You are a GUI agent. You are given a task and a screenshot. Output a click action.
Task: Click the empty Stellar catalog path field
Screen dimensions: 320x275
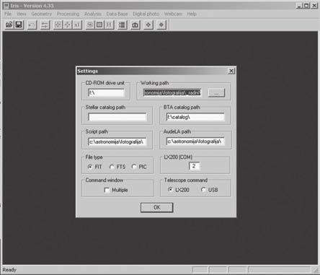coord(117,117)
